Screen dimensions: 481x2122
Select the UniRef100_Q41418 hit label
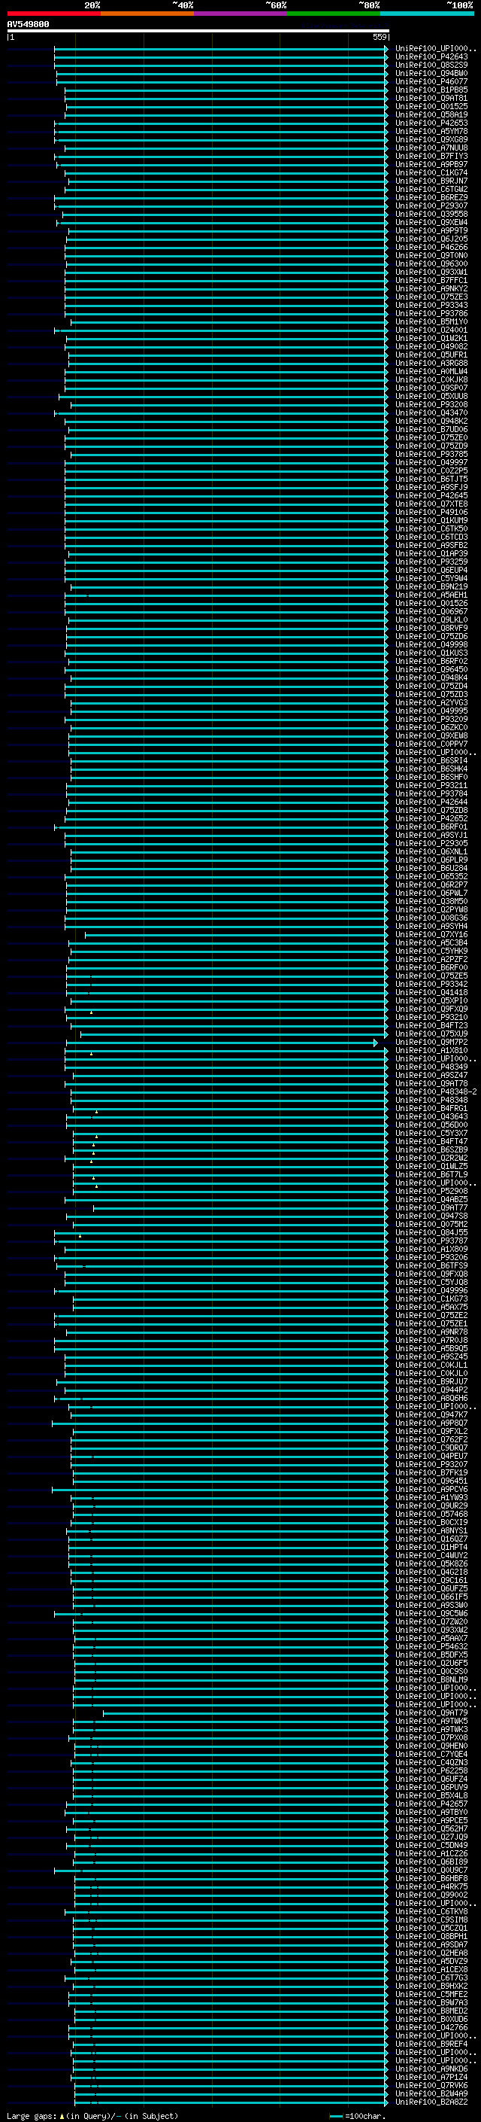pos(431,993)
